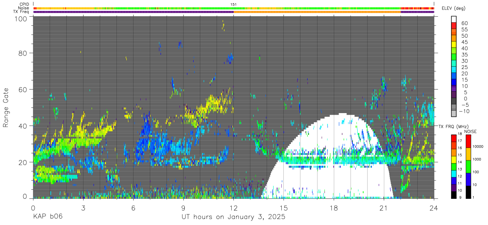Select the red top swatch of NOISE colorbar

(x=468, y=141)
